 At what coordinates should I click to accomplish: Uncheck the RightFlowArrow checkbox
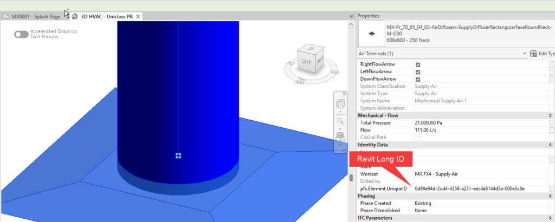[x=418, y=64]
